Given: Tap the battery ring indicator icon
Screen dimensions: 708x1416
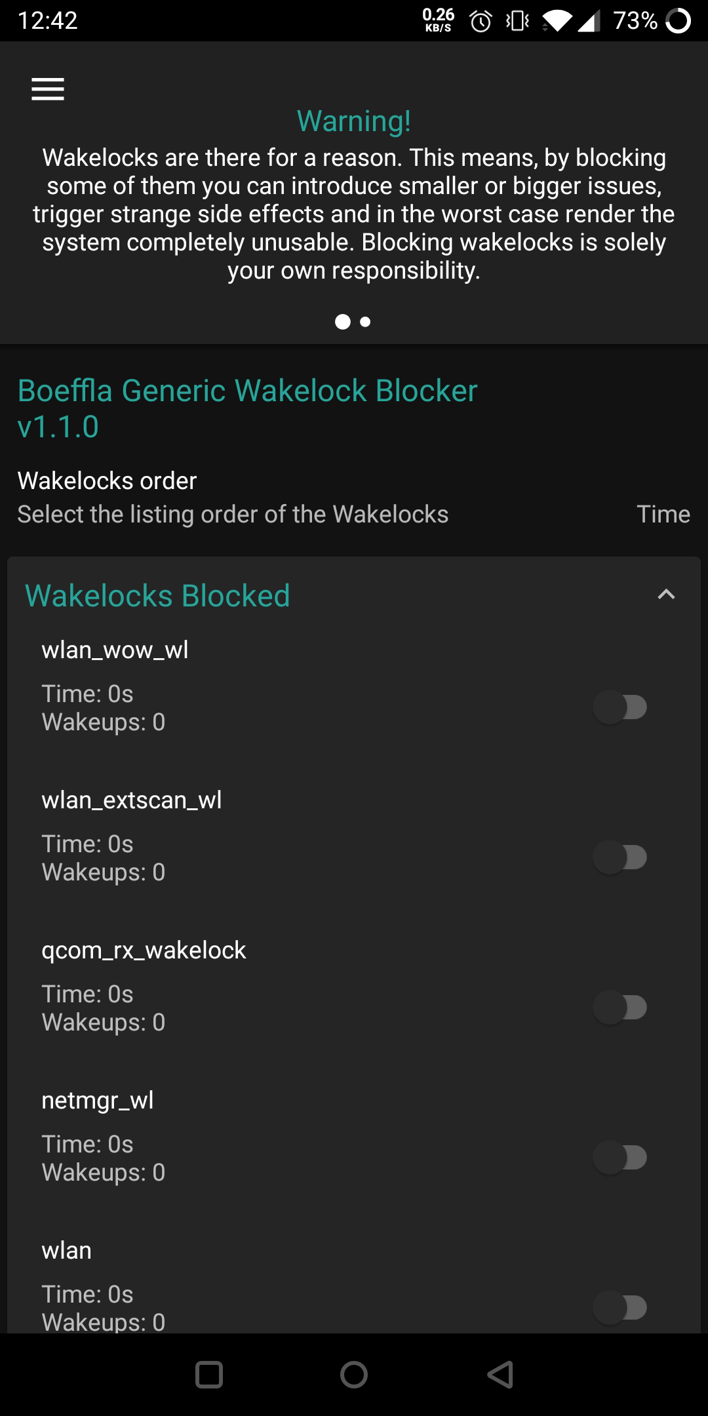Looking at the screenshot, I should (x=678, y=21).
